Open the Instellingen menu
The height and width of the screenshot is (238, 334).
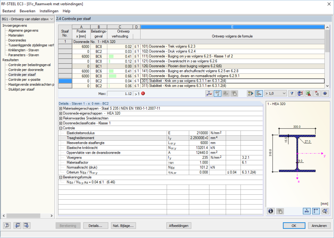(x=49, y=11)
